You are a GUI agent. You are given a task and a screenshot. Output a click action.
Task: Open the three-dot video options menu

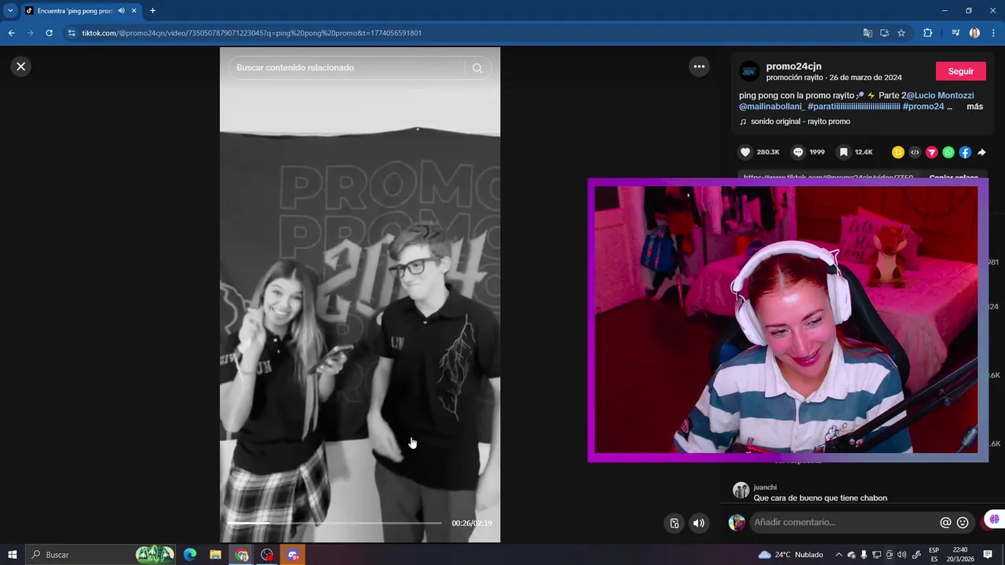(699, 67)
